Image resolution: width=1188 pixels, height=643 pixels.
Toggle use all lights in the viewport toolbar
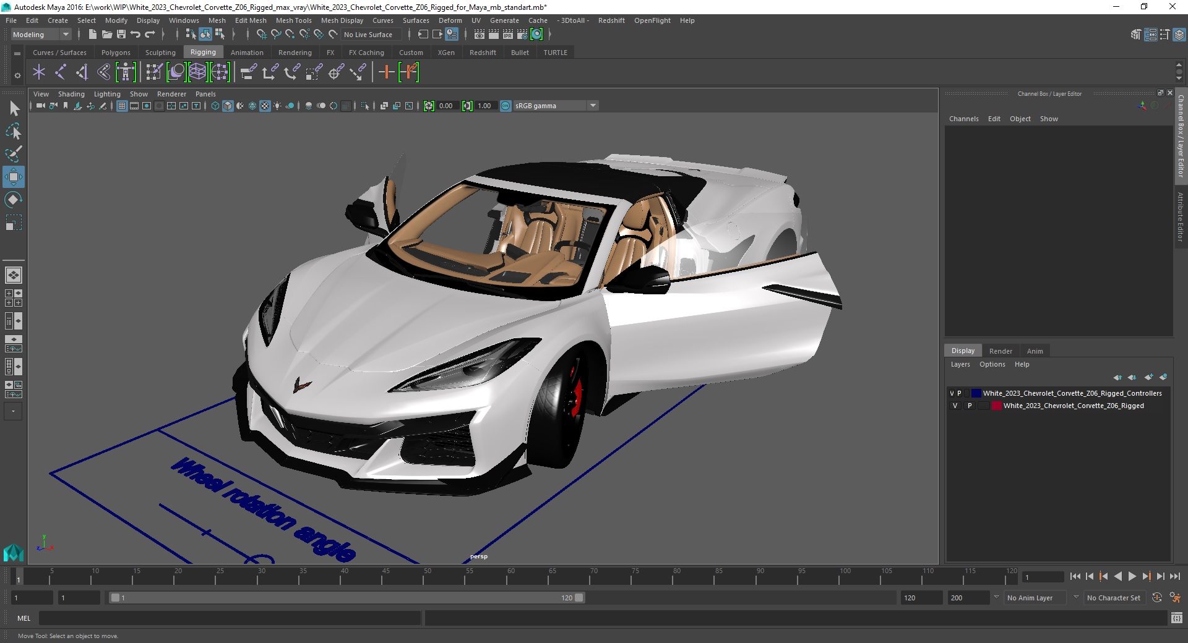tap(277, 106)
